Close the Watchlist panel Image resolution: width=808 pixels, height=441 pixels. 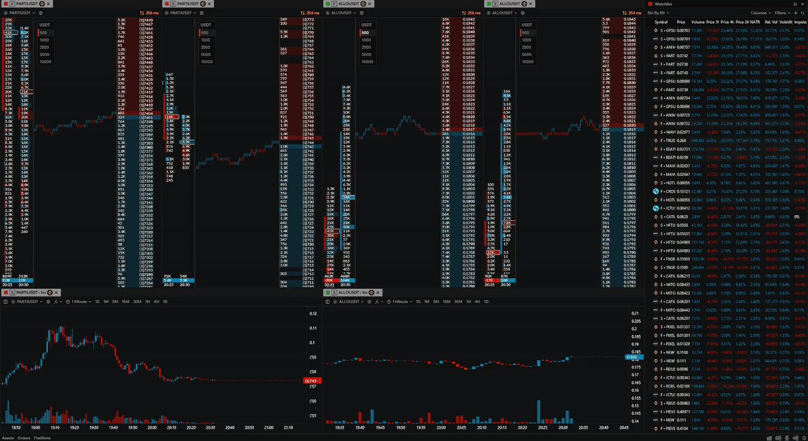coord(803,4)
